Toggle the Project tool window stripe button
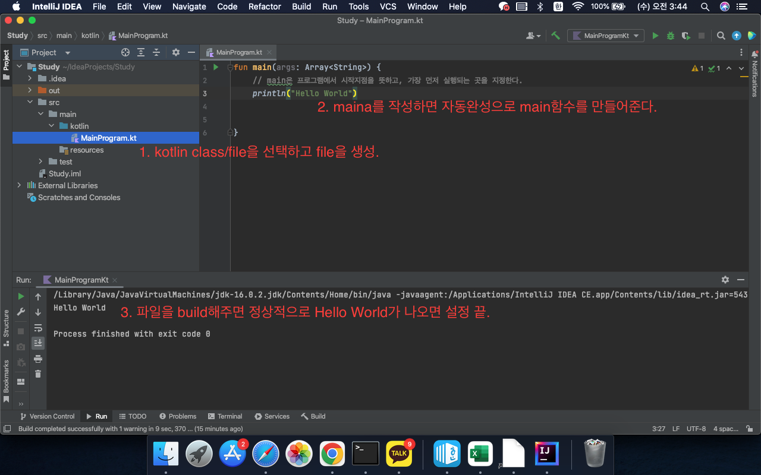The image size is (761, 475). tap(6, 65)
